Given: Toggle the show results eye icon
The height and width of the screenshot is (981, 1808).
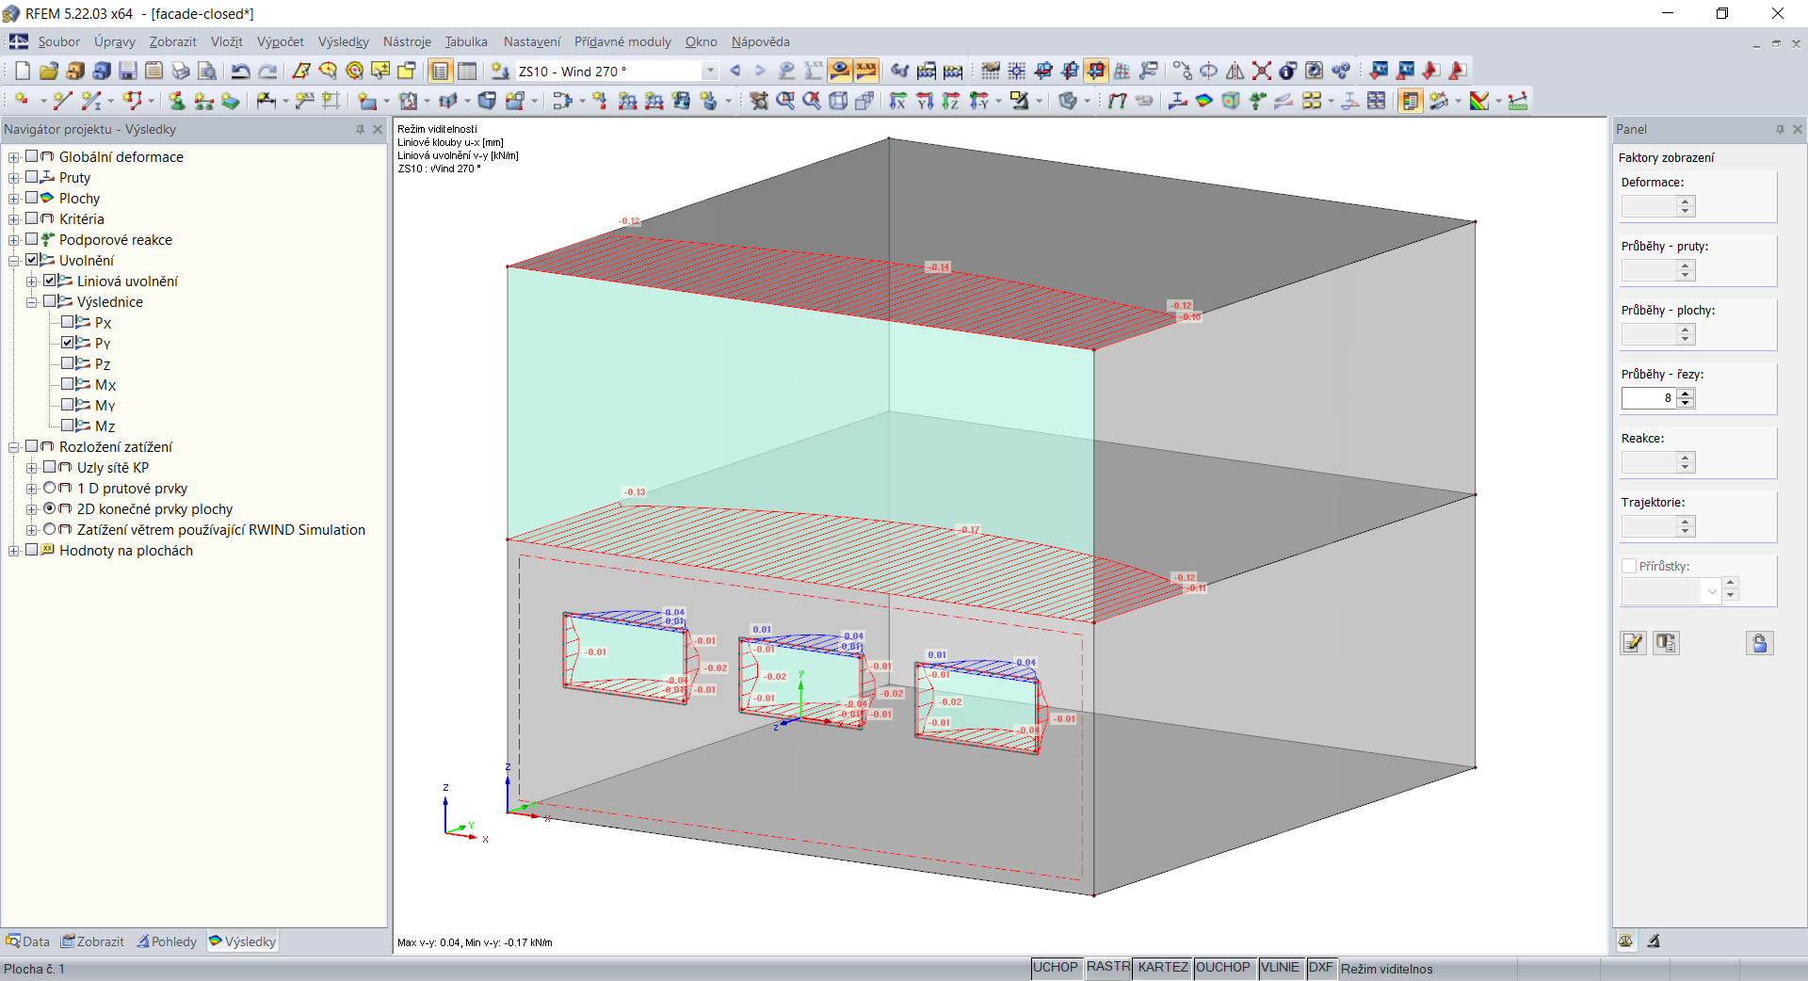Looking at the screenshot, I should click(x=840, y=71).
